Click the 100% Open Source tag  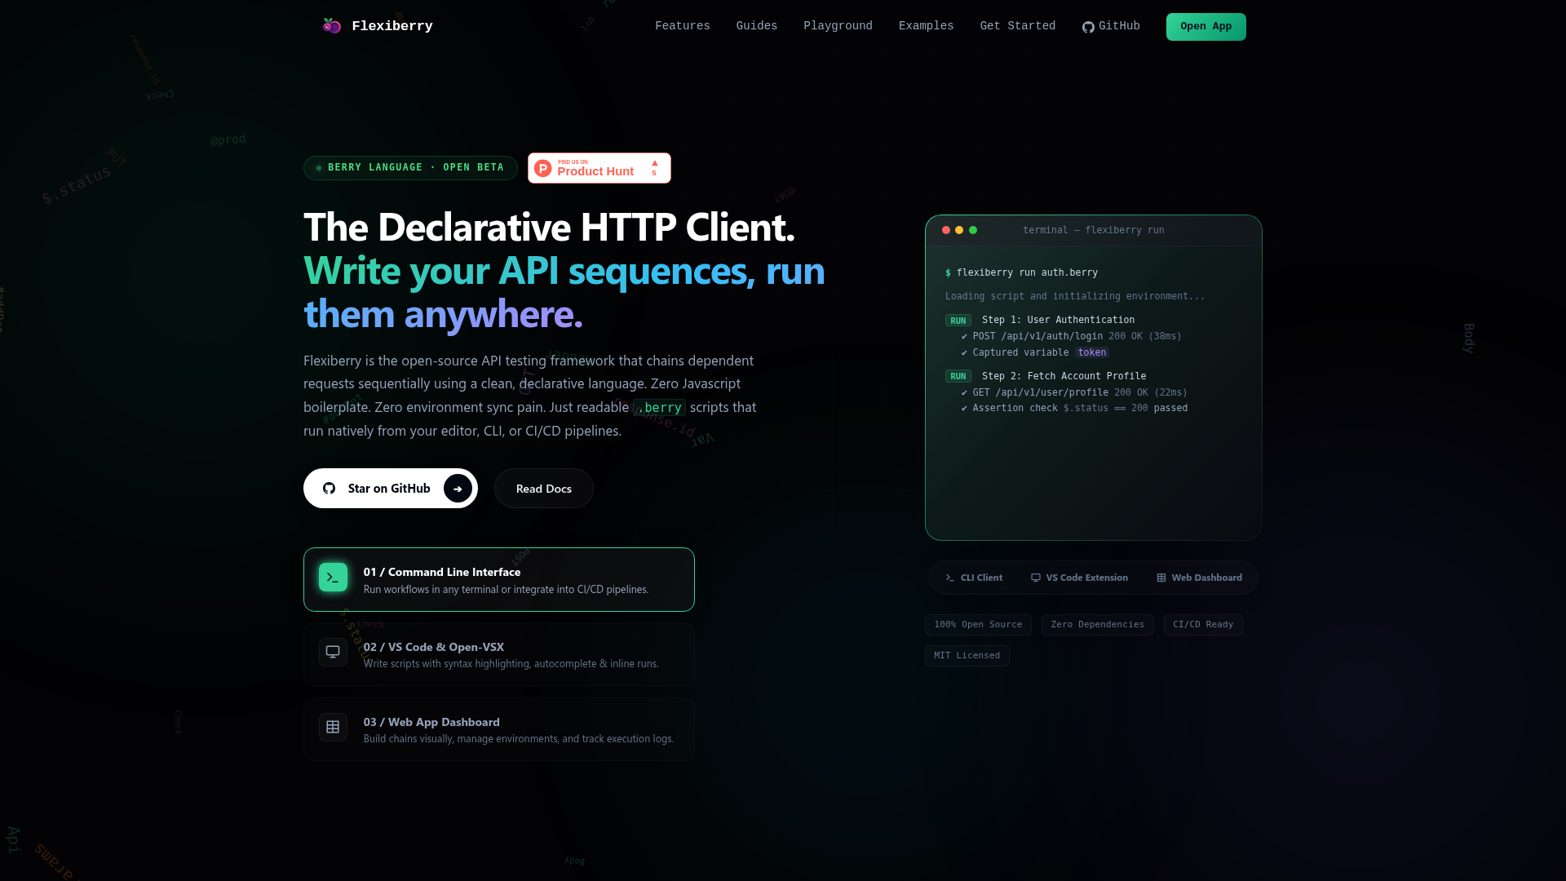(978, 625)
